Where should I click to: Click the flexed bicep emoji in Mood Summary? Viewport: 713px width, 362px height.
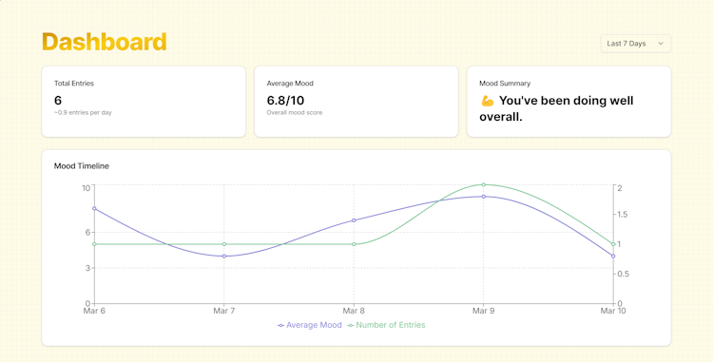pos(488,101)
